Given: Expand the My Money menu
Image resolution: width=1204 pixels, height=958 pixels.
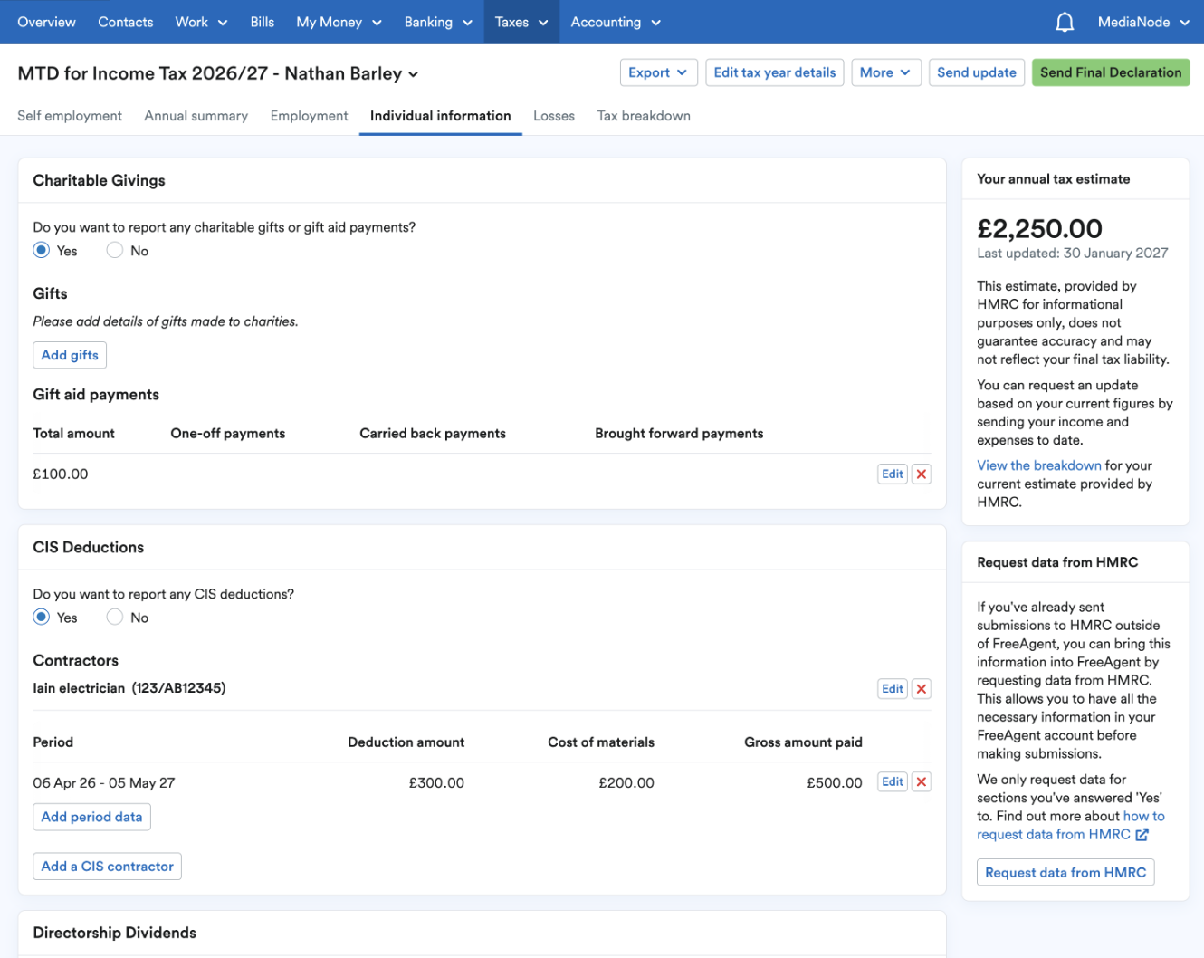Looking at the screenshot, I should 339,22.
